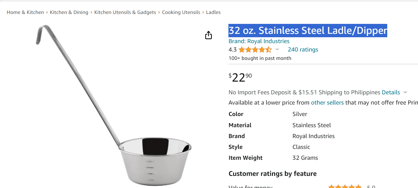
Task: Click the Value for money star rating
Action: pos(345,186)
